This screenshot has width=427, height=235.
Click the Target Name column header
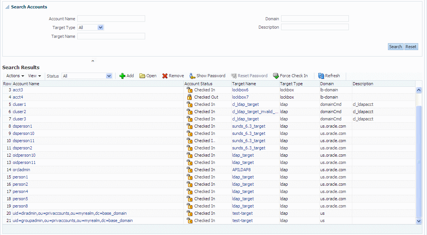(244, 84)
